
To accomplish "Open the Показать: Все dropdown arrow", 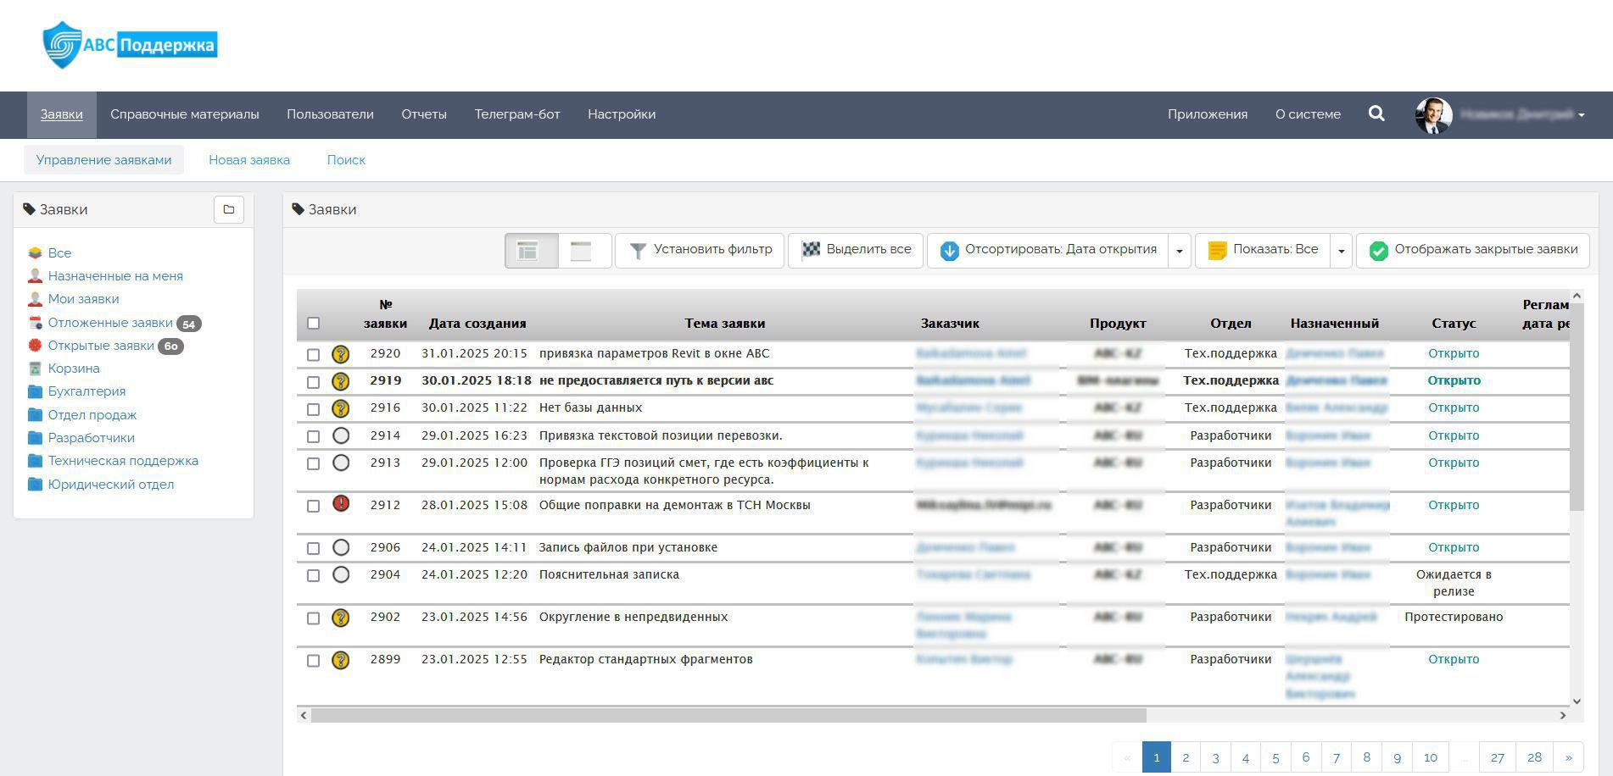I will pyautogui.click(x=1341, y=251).
